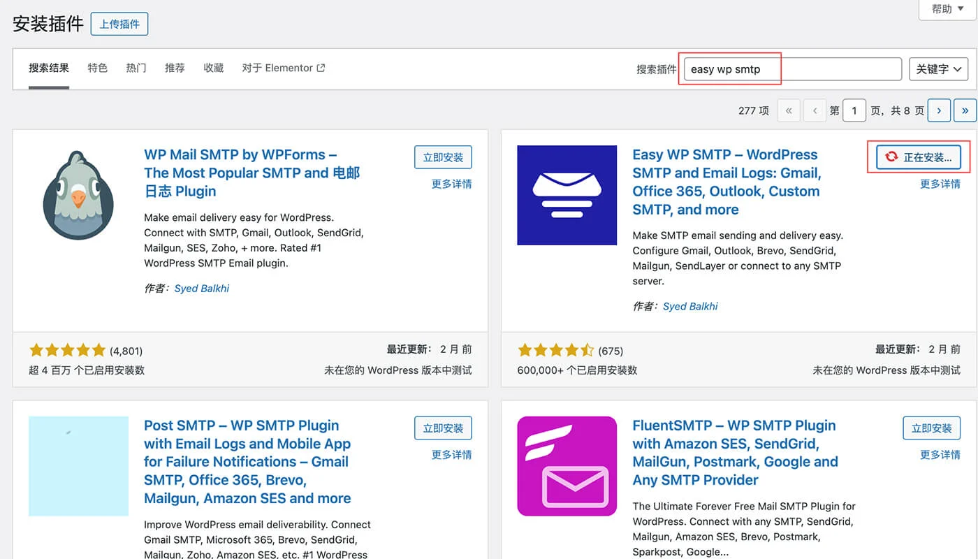Jump to the first page with « icon
This screenshot has height=559, width=978.
[x=789, y=110]
